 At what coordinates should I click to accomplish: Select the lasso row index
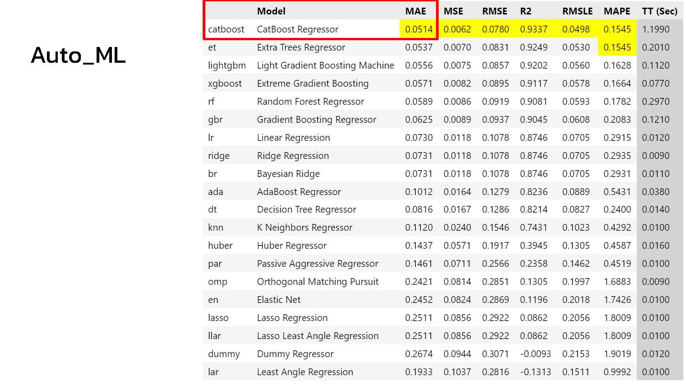(x=218, y=318)
